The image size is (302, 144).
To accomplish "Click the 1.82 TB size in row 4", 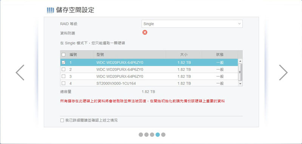I will coord(184,83).
